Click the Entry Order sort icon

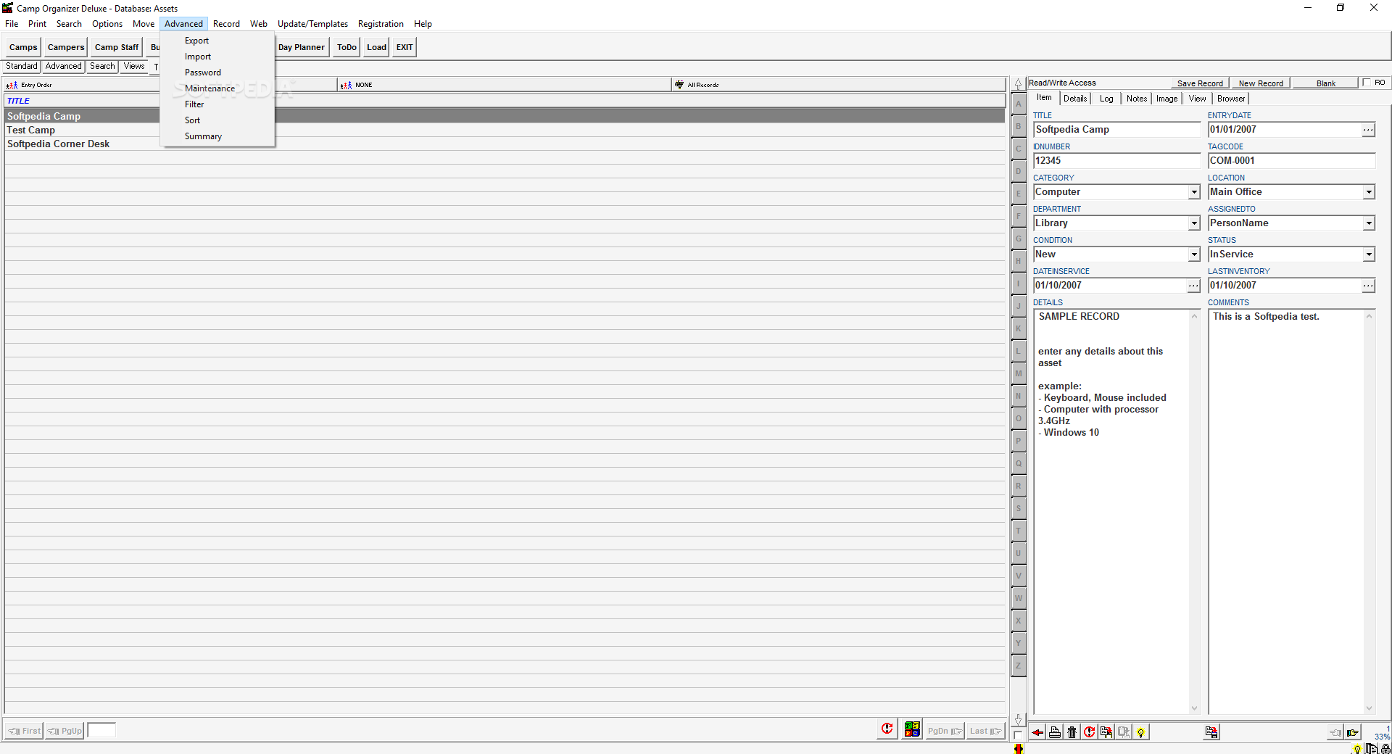(12, 85)
